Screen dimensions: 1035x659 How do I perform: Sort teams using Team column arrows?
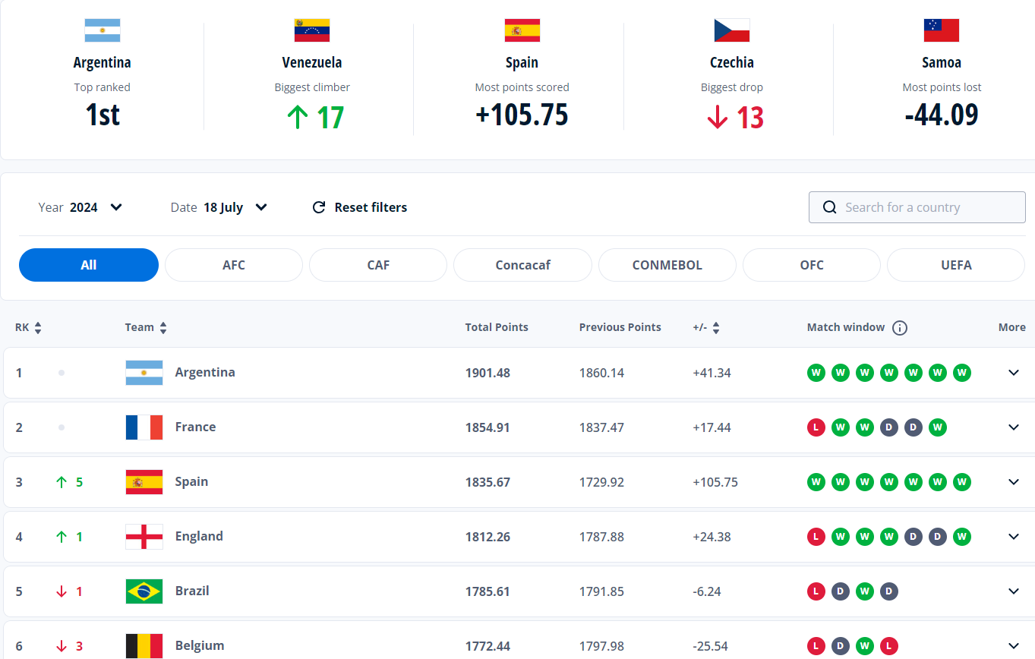(x=163, y=328)
